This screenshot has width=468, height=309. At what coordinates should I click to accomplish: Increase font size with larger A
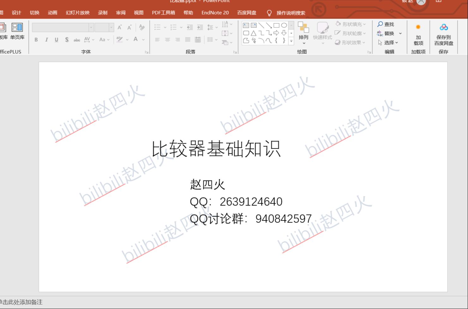pyautogui.click(x=120, y=27)
